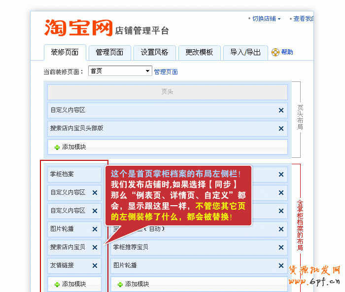The image size is (345, 292).
Task: Open the 首页 page selection dropdown
Action: (x=120, y=71)
